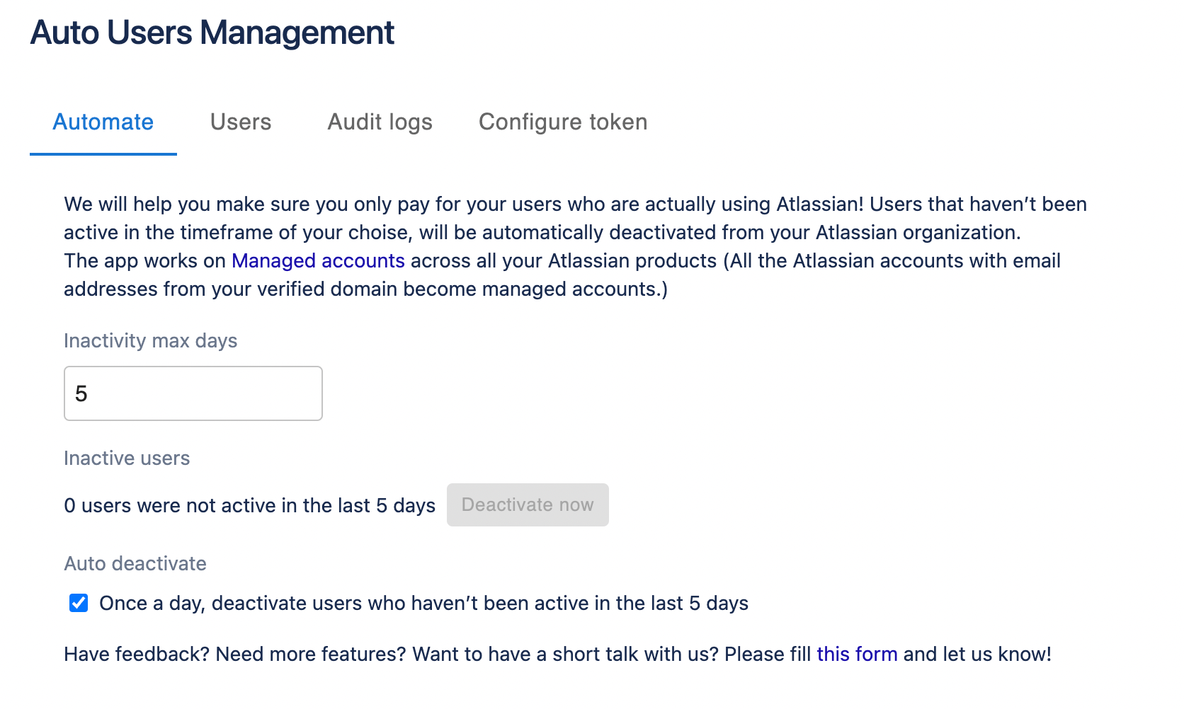
Task: Click the 'Once a day, deactivate users' text
Action: pos(423,603)
